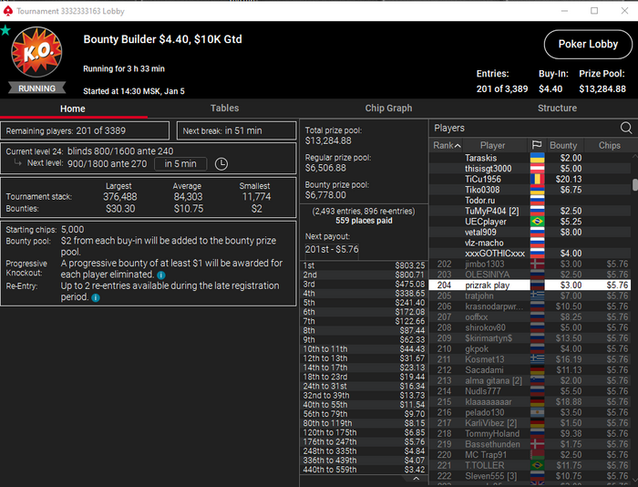Viewport: 638px width, 487px height.
Task: Select the prizrak play row in players list
Action: [530, 285]
